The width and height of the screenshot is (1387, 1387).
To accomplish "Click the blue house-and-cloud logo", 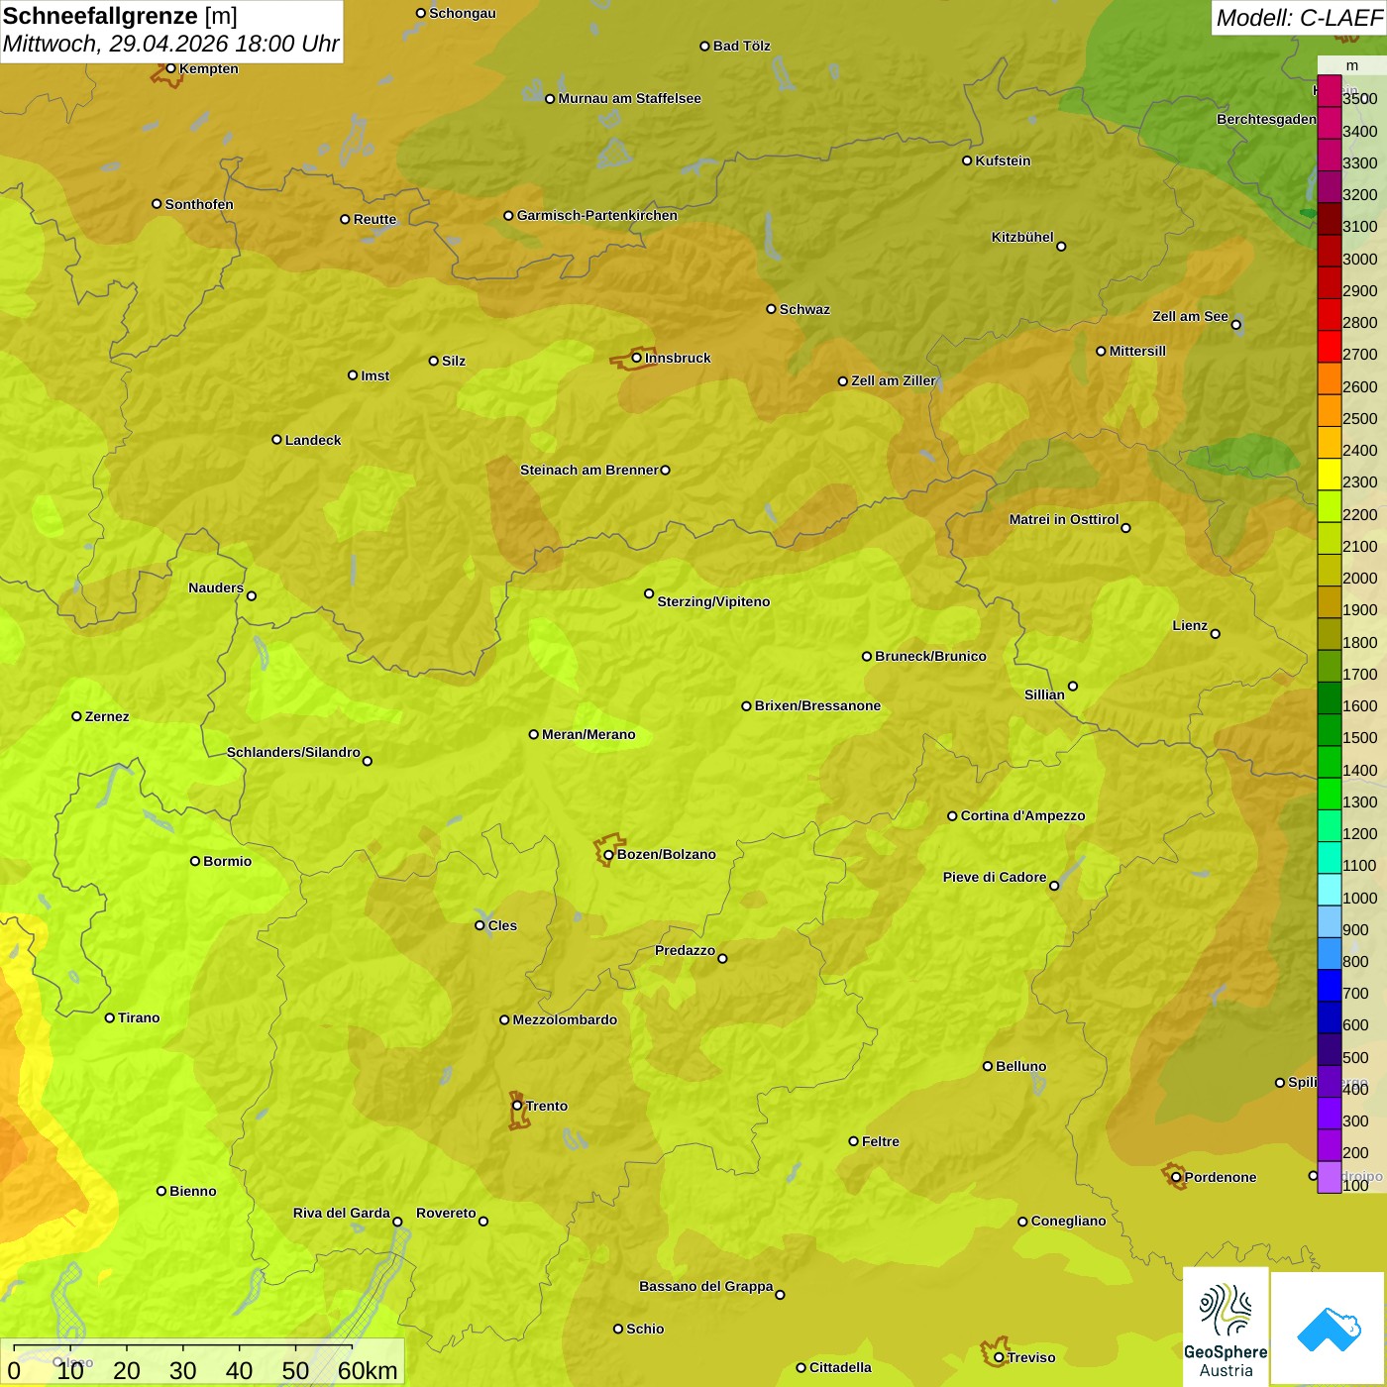I will pos(1329,1329).
